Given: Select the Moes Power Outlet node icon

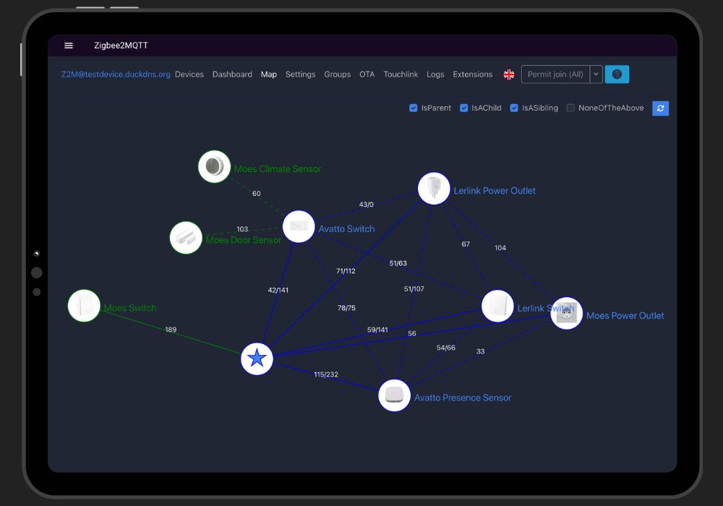Looking at the screenshot, I should (566, 313).
